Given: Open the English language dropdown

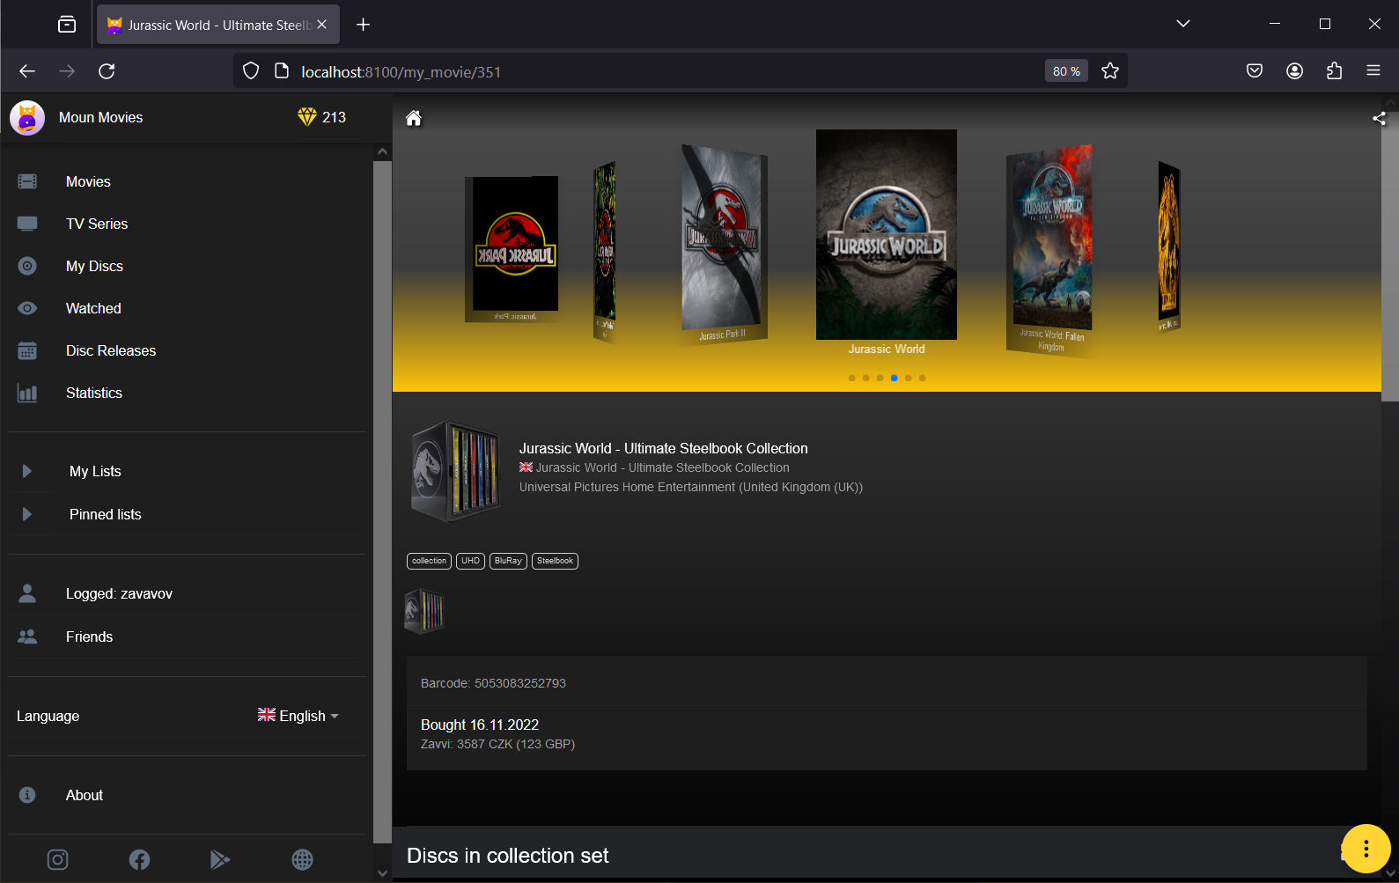Looking at the screenshot, I should tap(298, 716).
